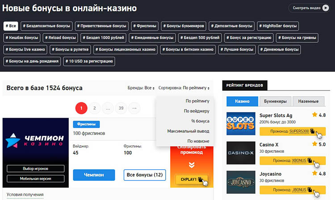Screen dimensions: 335x200
Task: Copy CHPLAY1 promo code icon
Action: [200, 180]
